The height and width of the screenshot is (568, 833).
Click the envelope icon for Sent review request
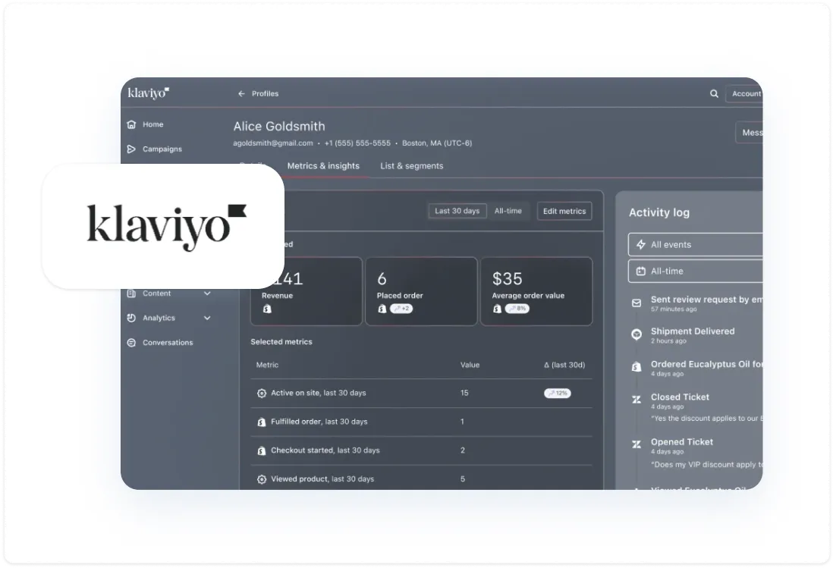pyautogui.click(x=637, y=303)
